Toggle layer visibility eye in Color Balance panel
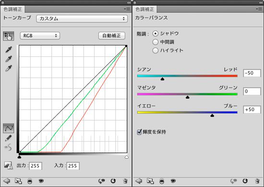Screen dimensions: 264x187 (x=173, y=181)
